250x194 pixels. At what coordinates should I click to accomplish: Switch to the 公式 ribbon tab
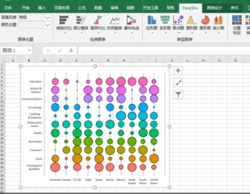tap(82, 8)
